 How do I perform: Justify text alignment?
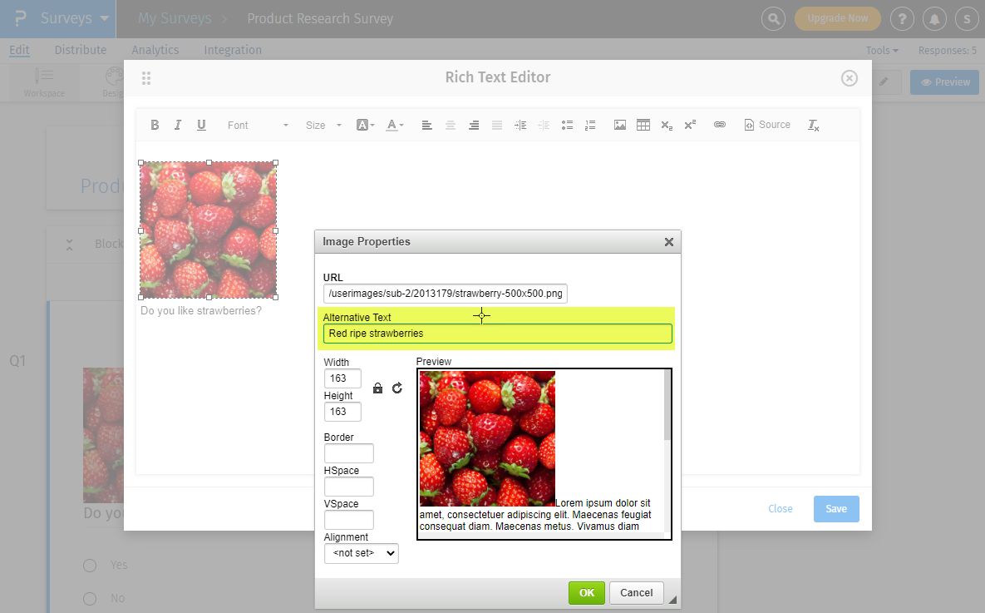497,125
